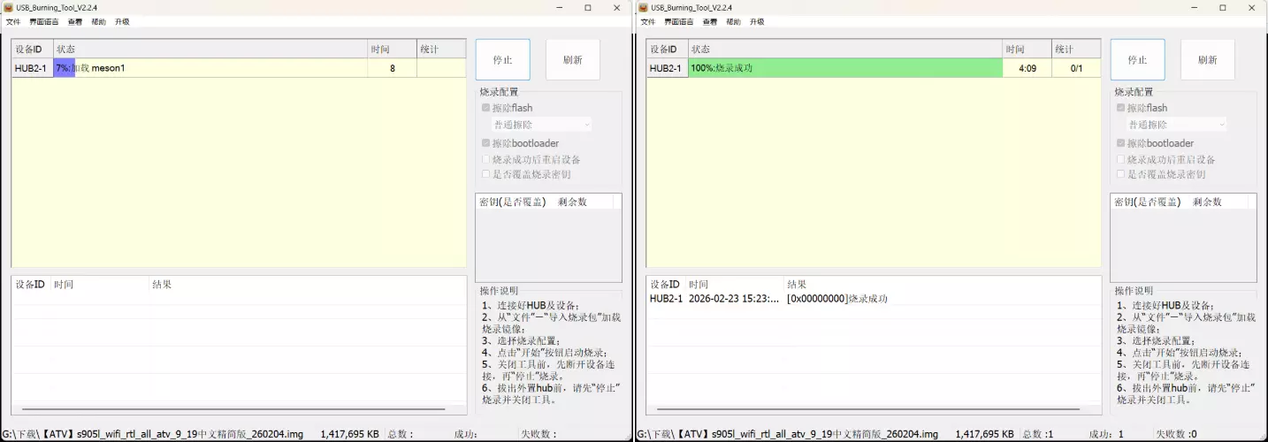Maximize the 100% success window
This screenshot has width=1268, height=442.
(x=1223, y=7)
